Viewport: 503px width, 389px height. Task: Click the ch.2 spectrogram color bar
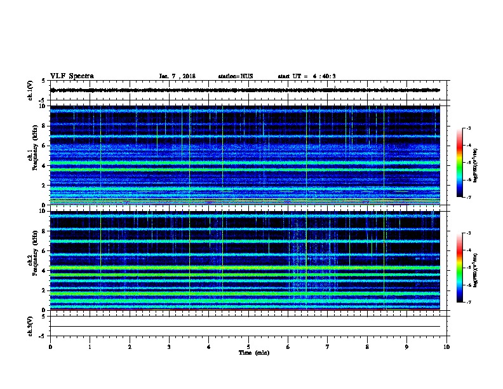459,268
